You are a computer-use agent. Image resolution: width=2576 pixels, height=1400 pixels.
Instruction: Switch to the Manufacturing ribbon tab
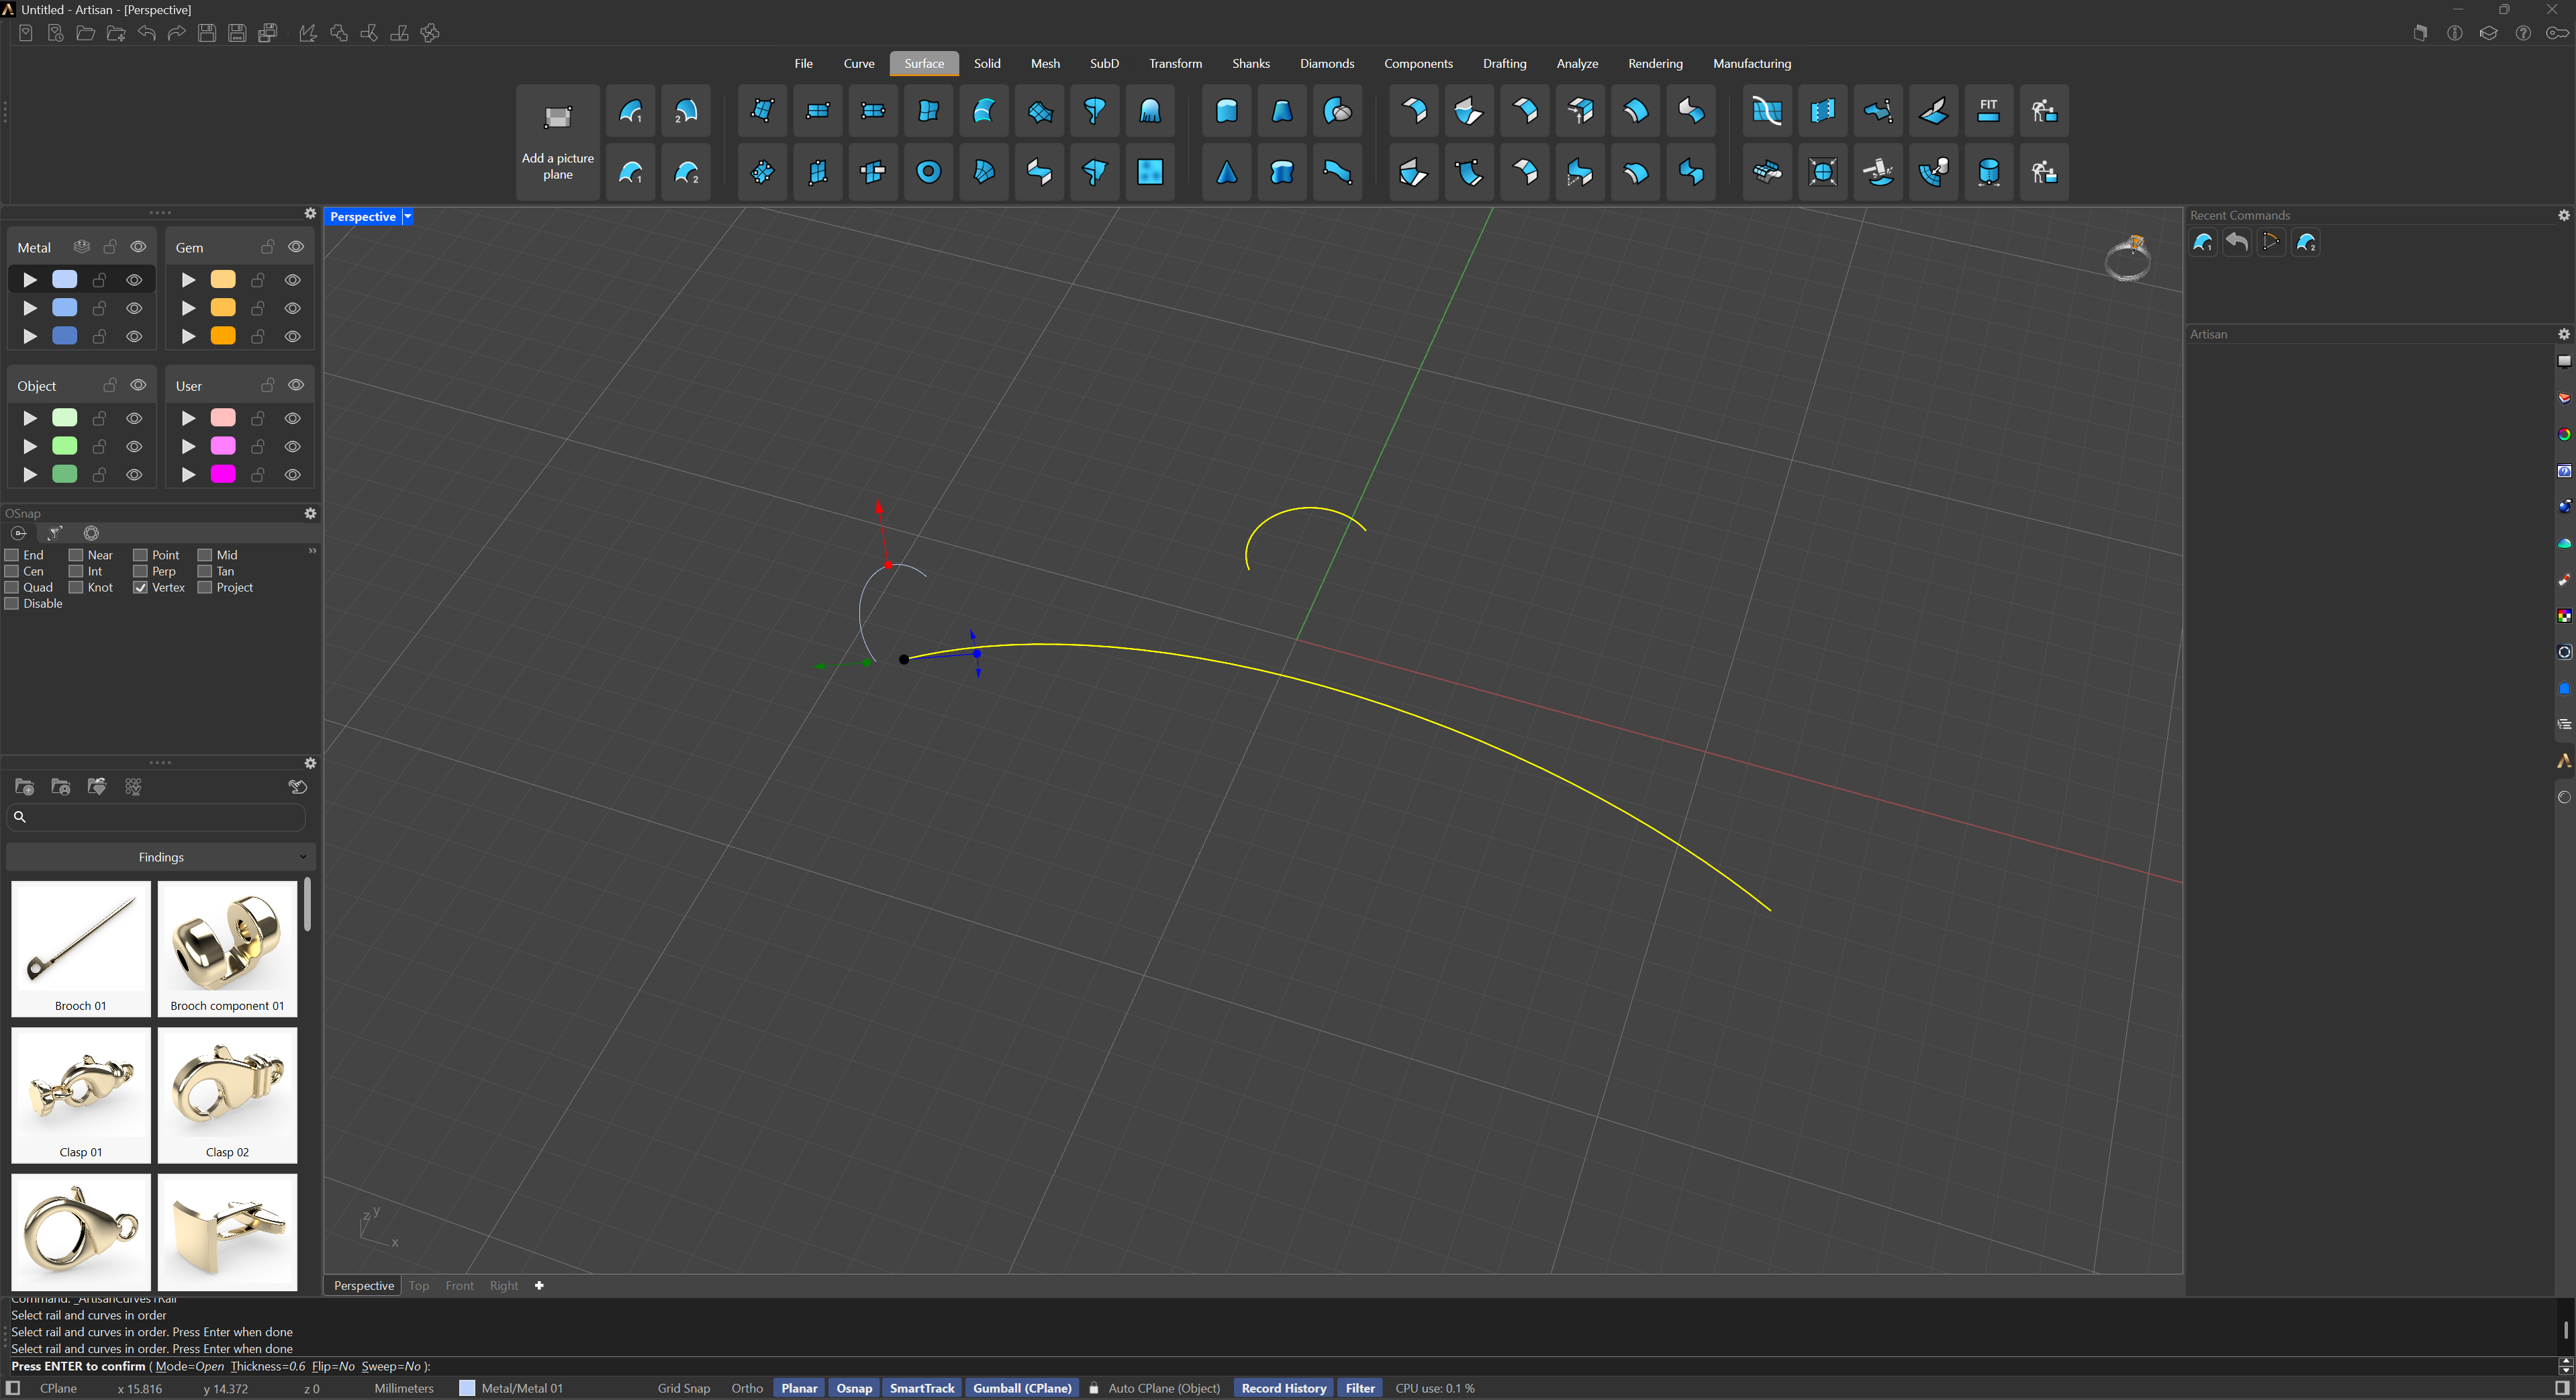tap(1751, 63)
